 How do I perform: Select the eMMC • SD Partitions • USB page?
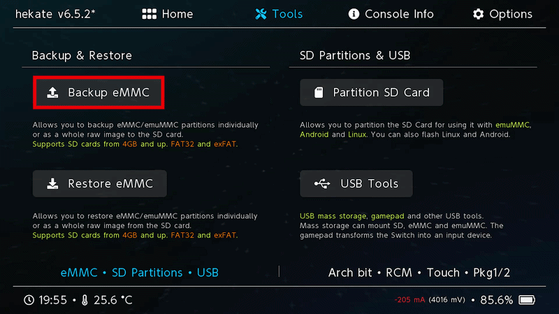click(140, 272)
